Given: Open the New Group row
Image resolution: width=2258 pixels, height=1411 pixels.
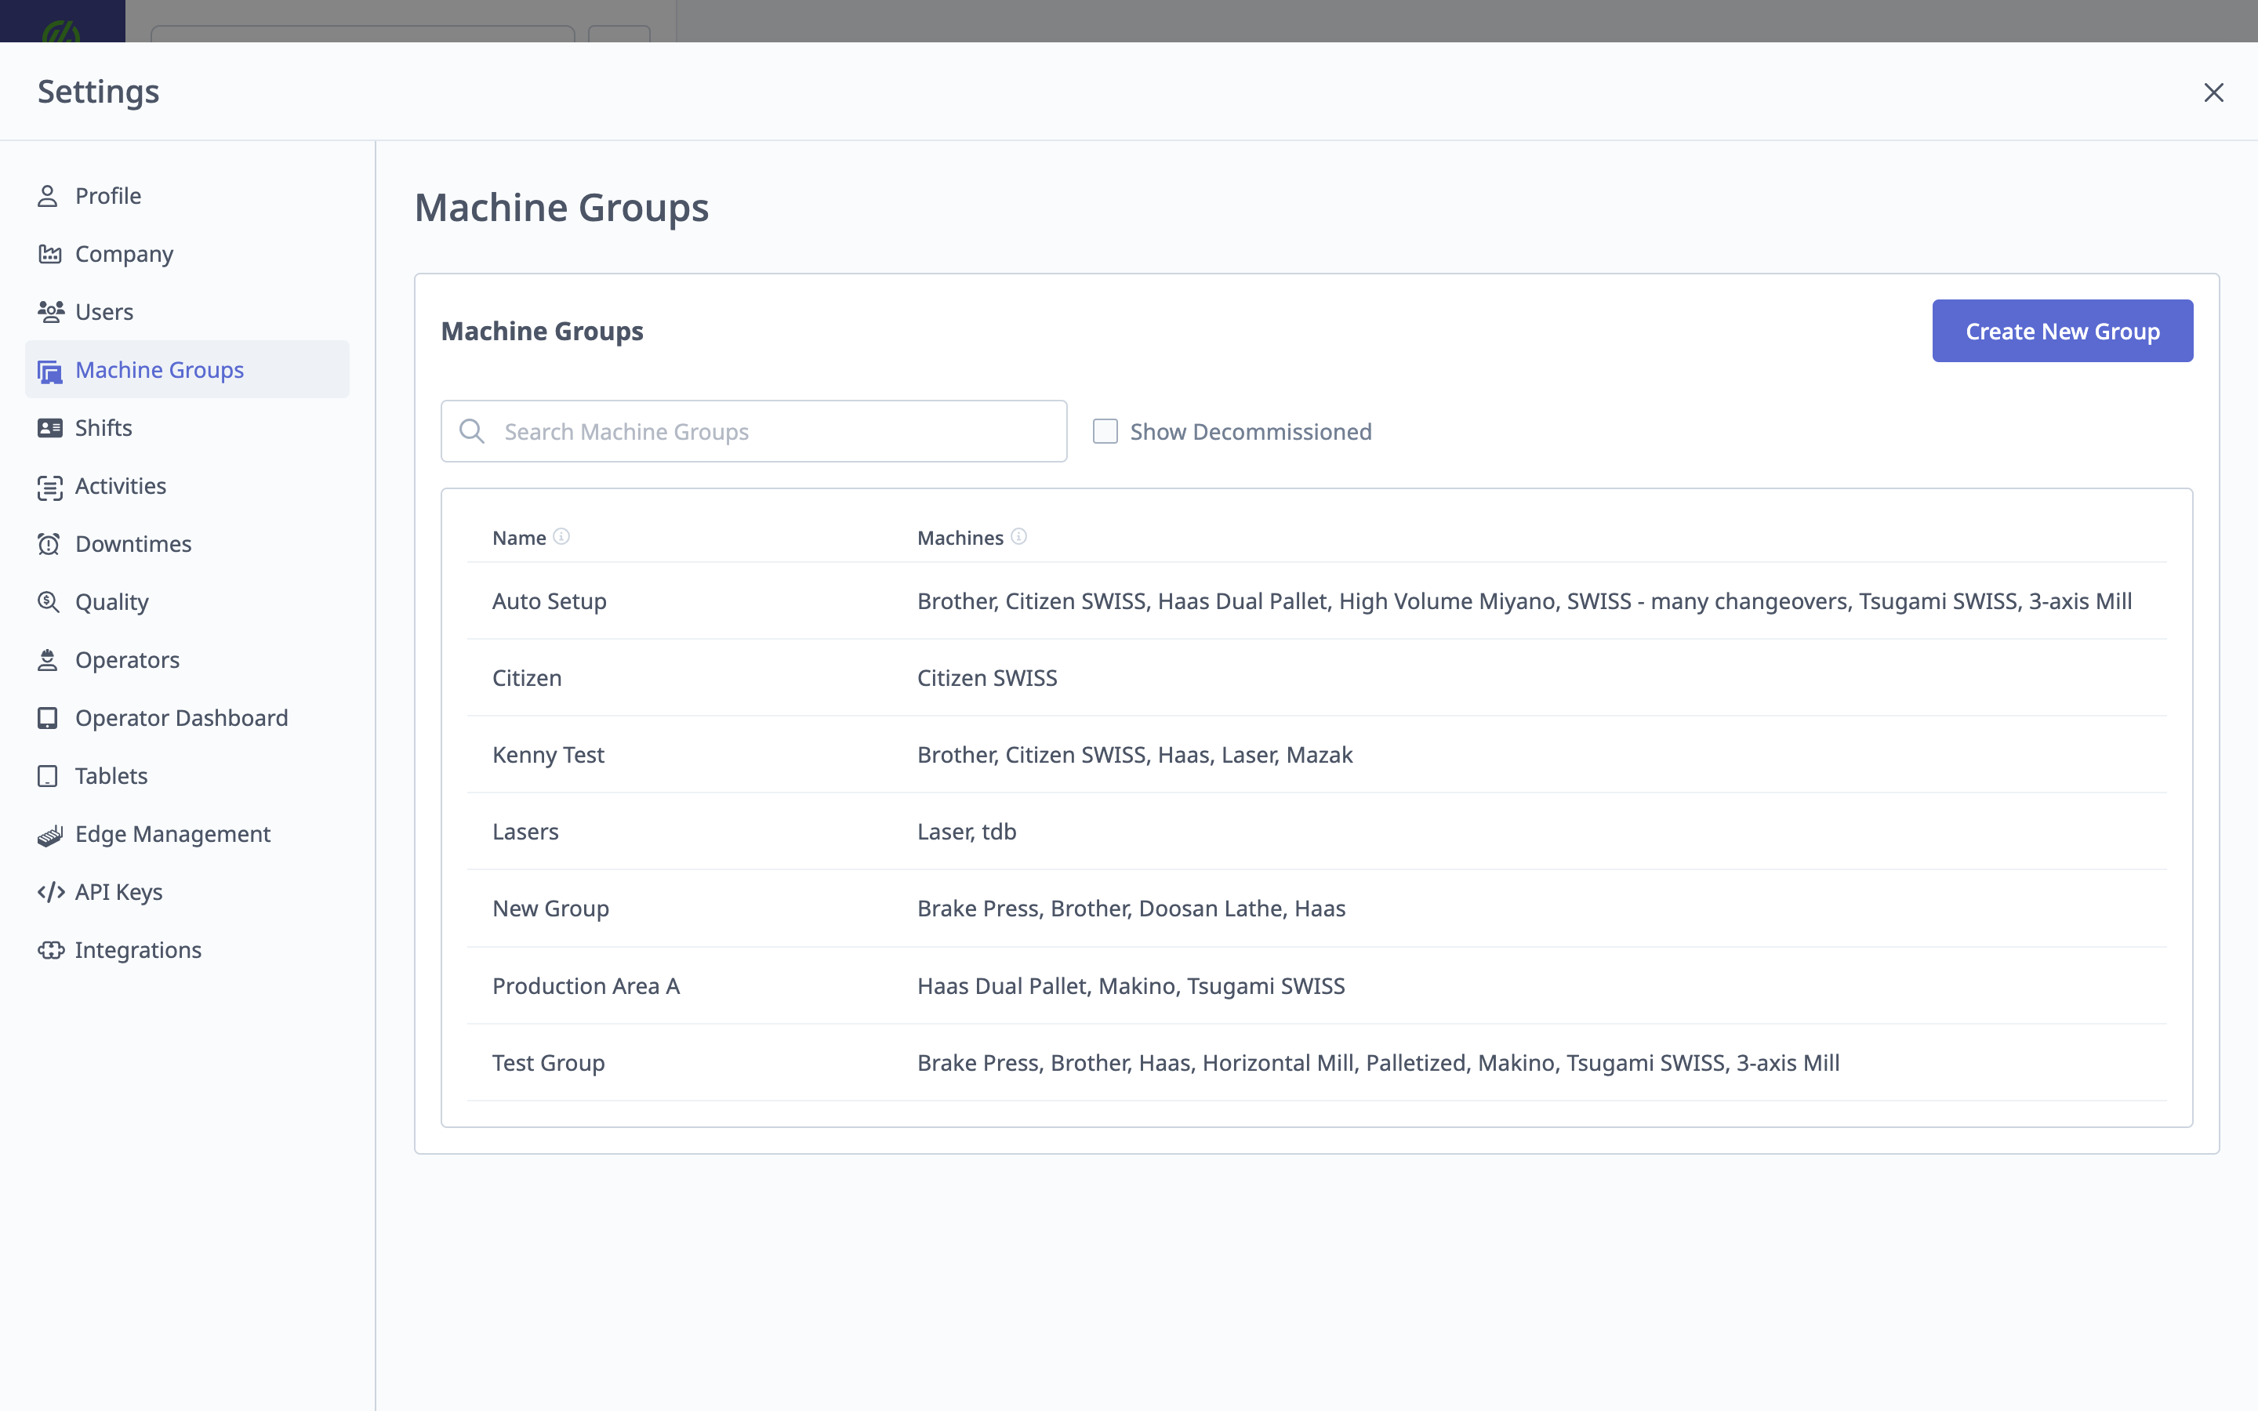Looking at the screenshot, I should (x=1316, y=908).
